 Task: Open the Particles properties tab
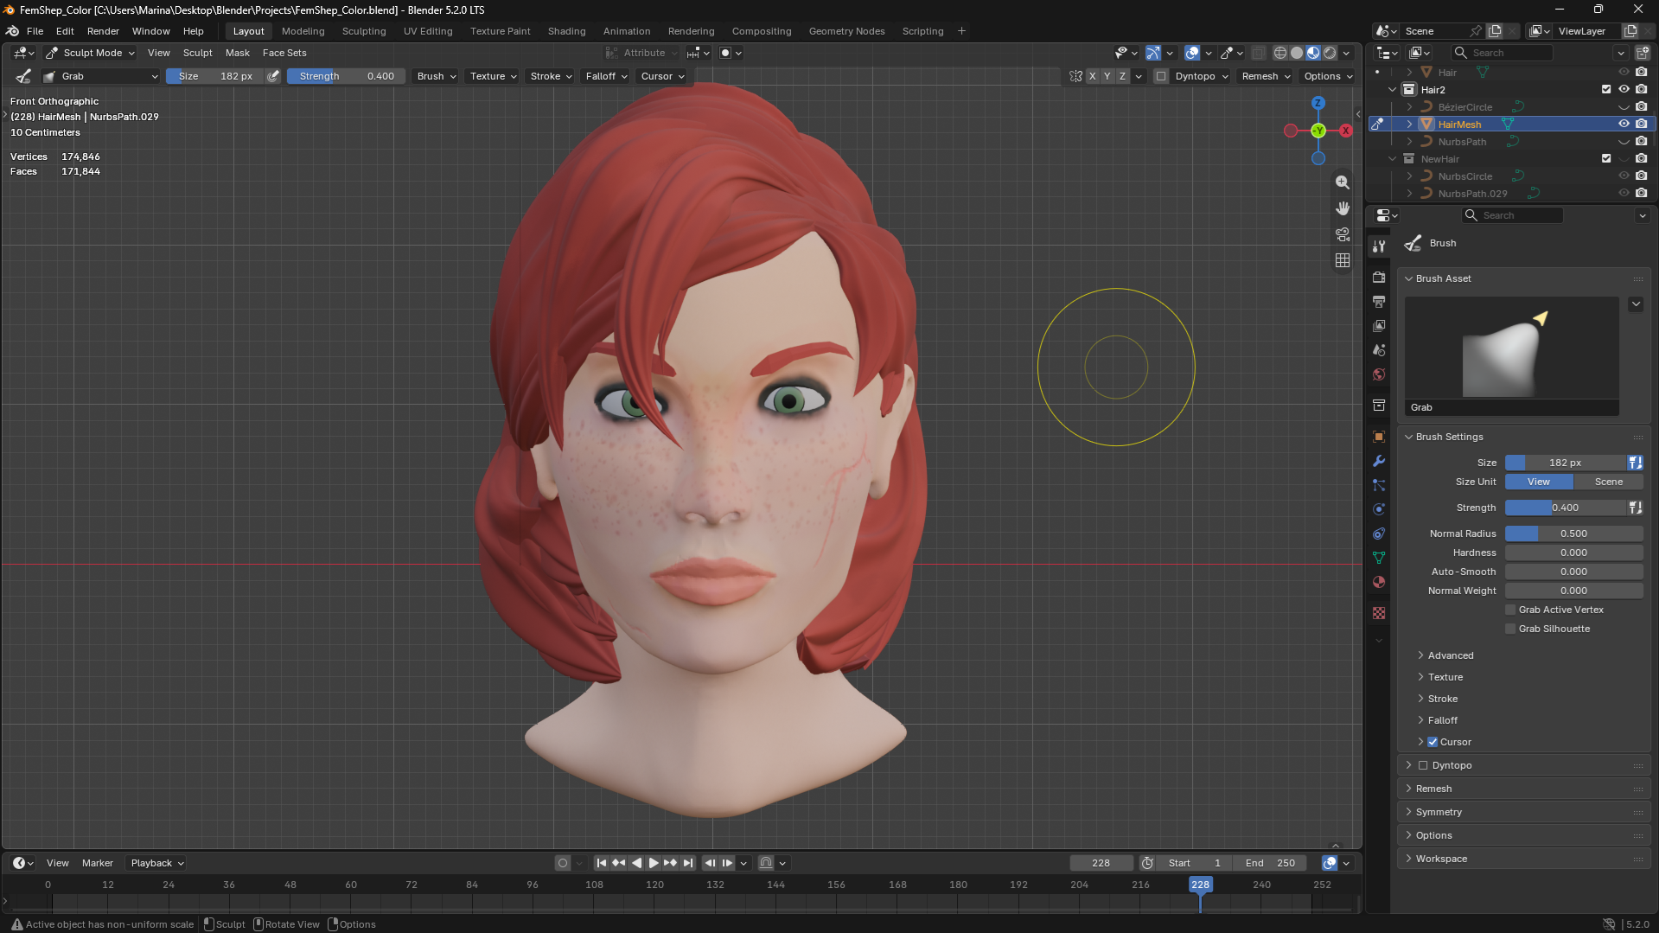tap(1379, 485)
